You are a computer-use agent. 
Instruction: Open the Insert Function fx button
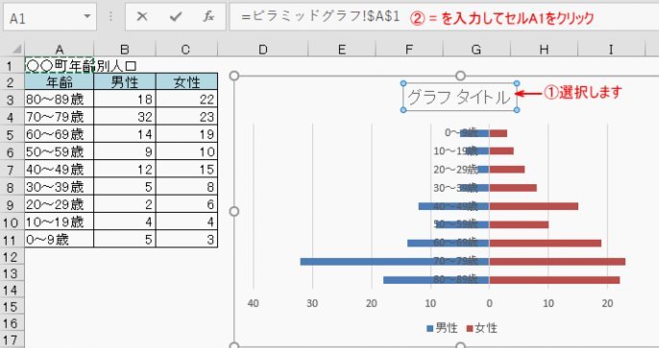(x=208, y=16)
